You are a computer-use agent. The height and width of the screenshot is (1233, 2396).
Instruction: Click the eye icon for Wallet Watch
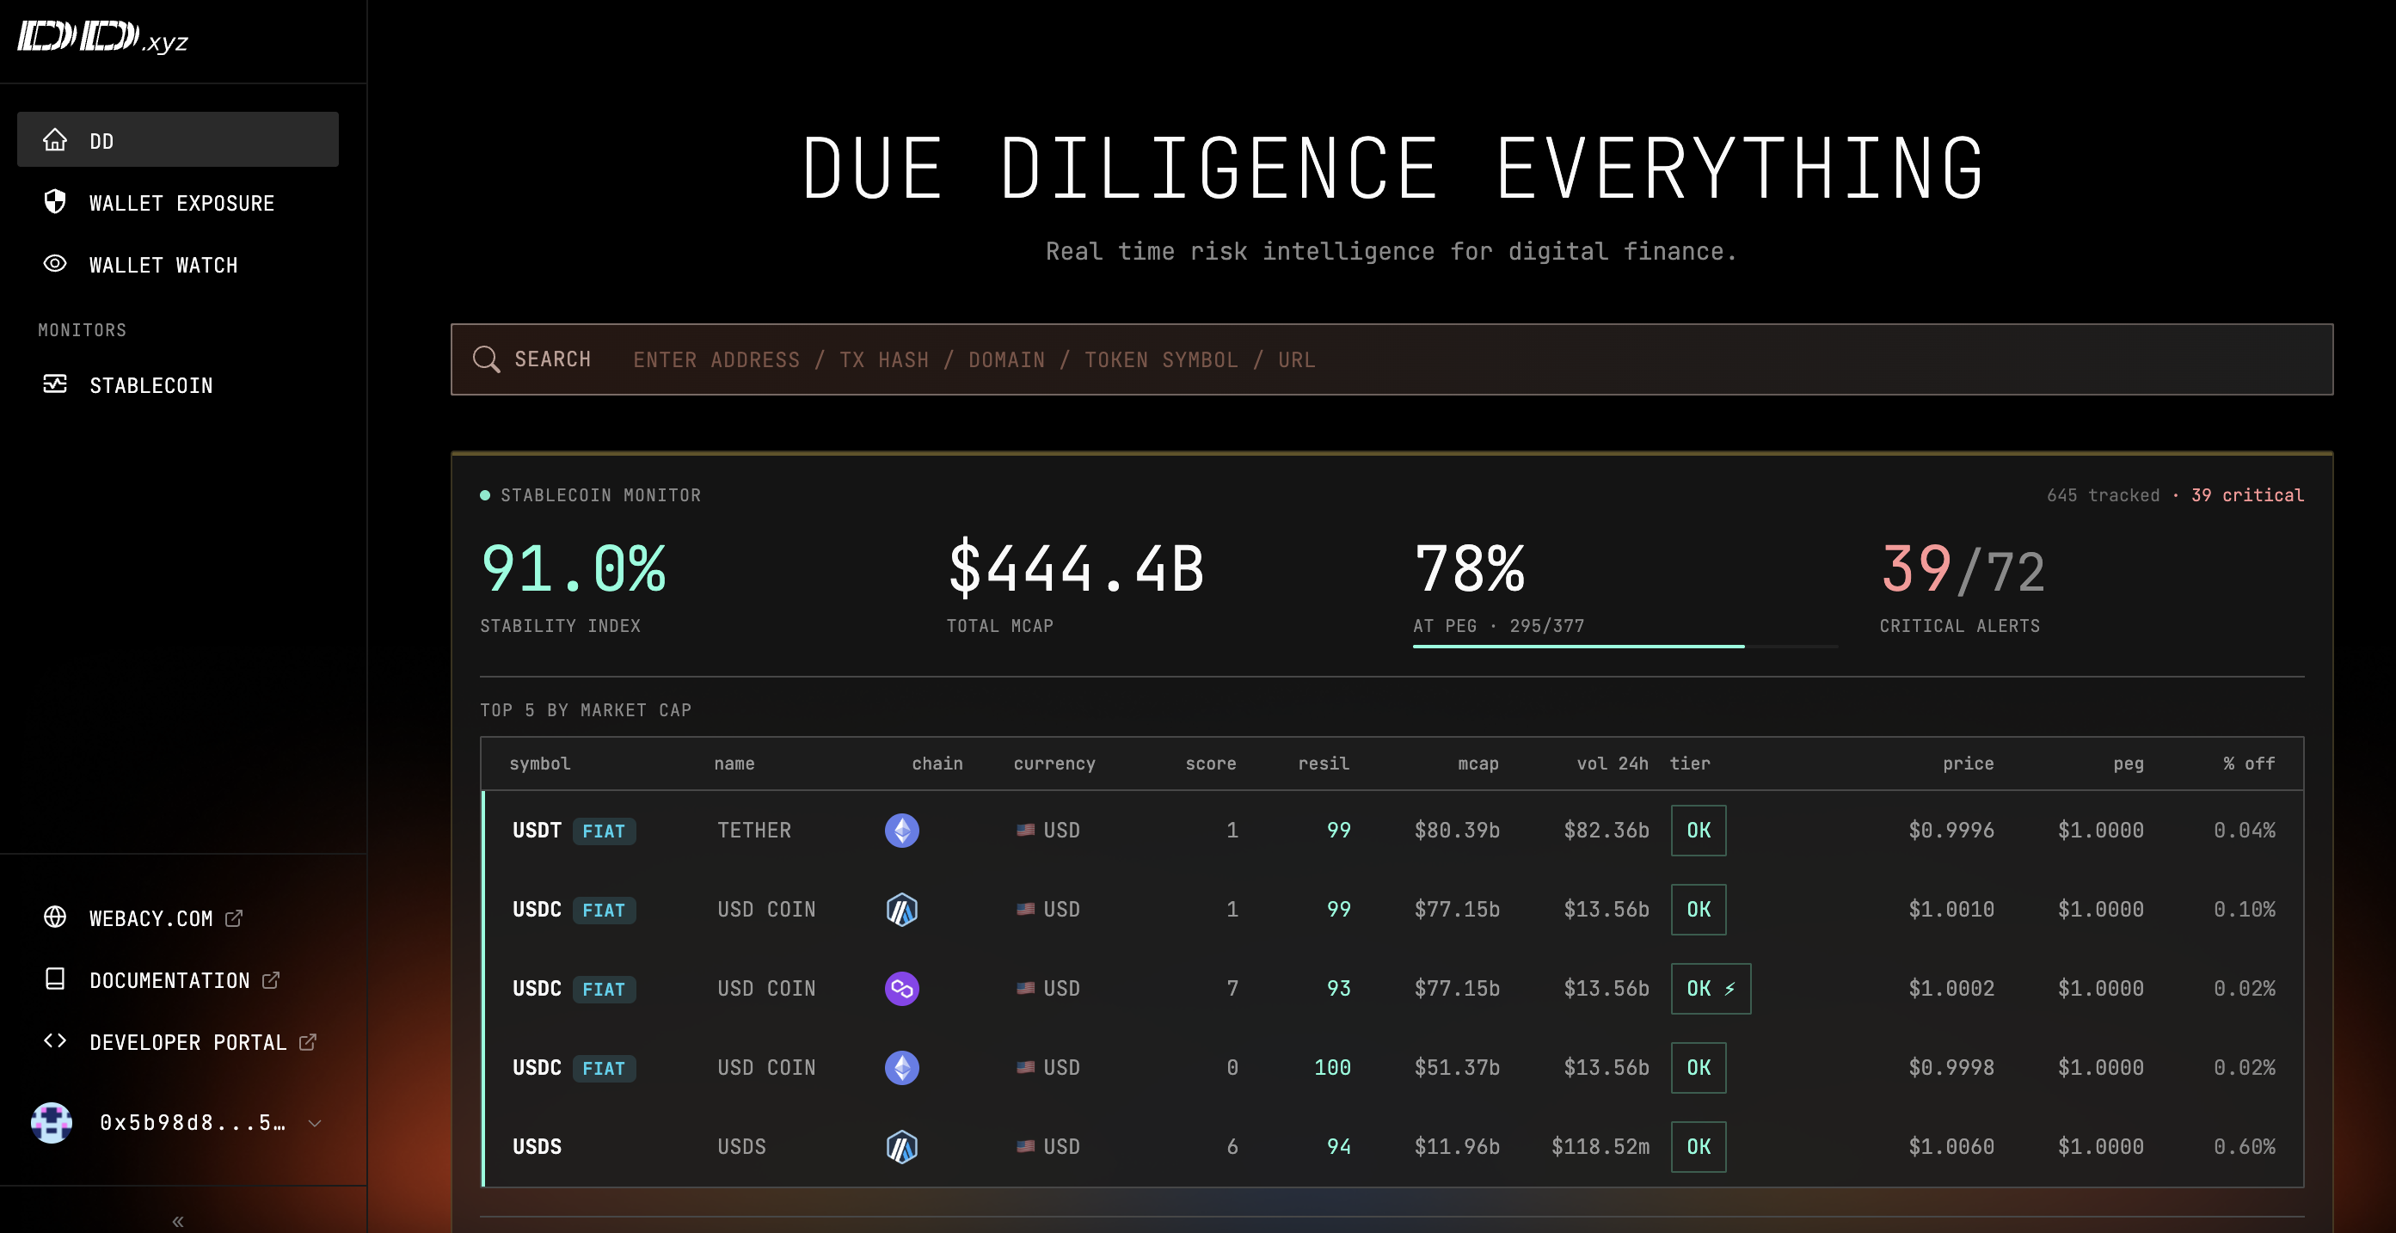click(55, 264)
